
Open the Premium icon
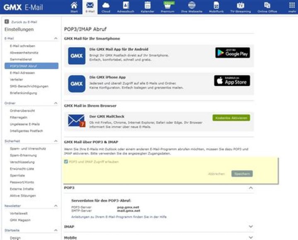[x=168, y=5]
